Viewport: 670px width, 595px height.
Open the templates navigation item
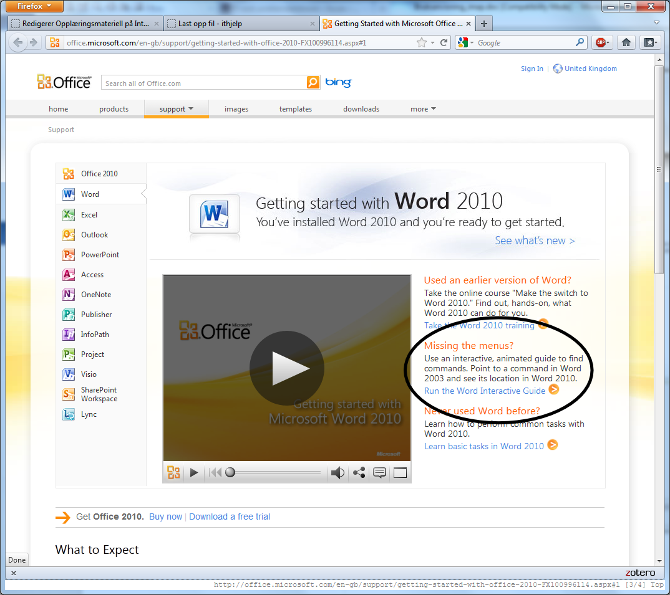coord(296,109)
